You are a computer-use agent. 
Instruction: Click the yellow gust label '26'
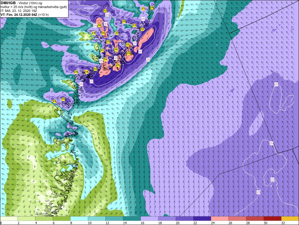click(x=152, y=8)
